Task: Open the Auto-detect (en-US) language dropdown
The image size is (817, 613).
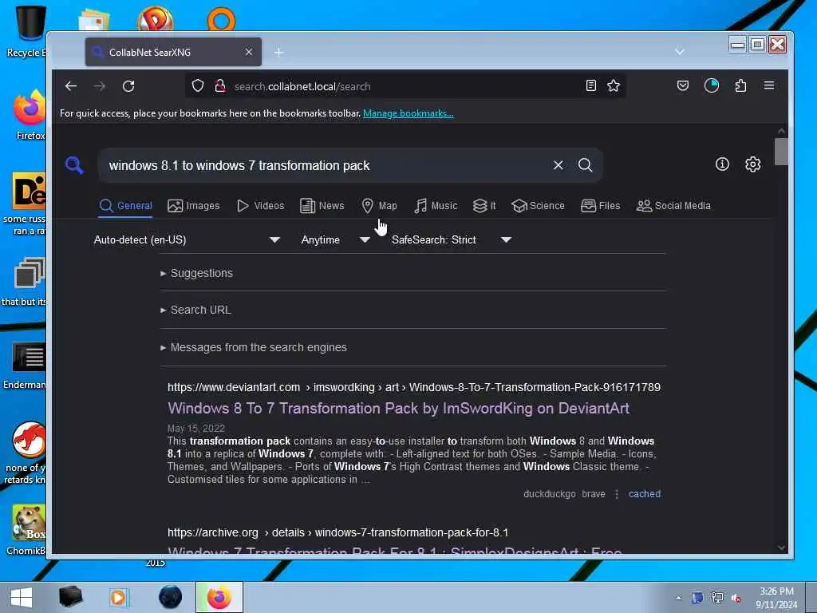Action: tap(187, 239)
